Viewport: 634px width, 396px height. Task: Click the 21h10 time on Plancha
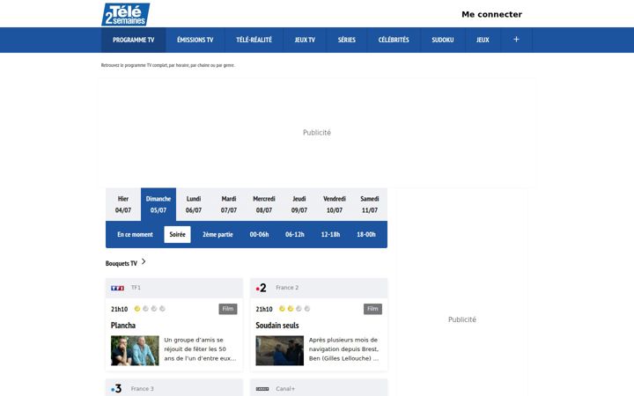point(119,309)
